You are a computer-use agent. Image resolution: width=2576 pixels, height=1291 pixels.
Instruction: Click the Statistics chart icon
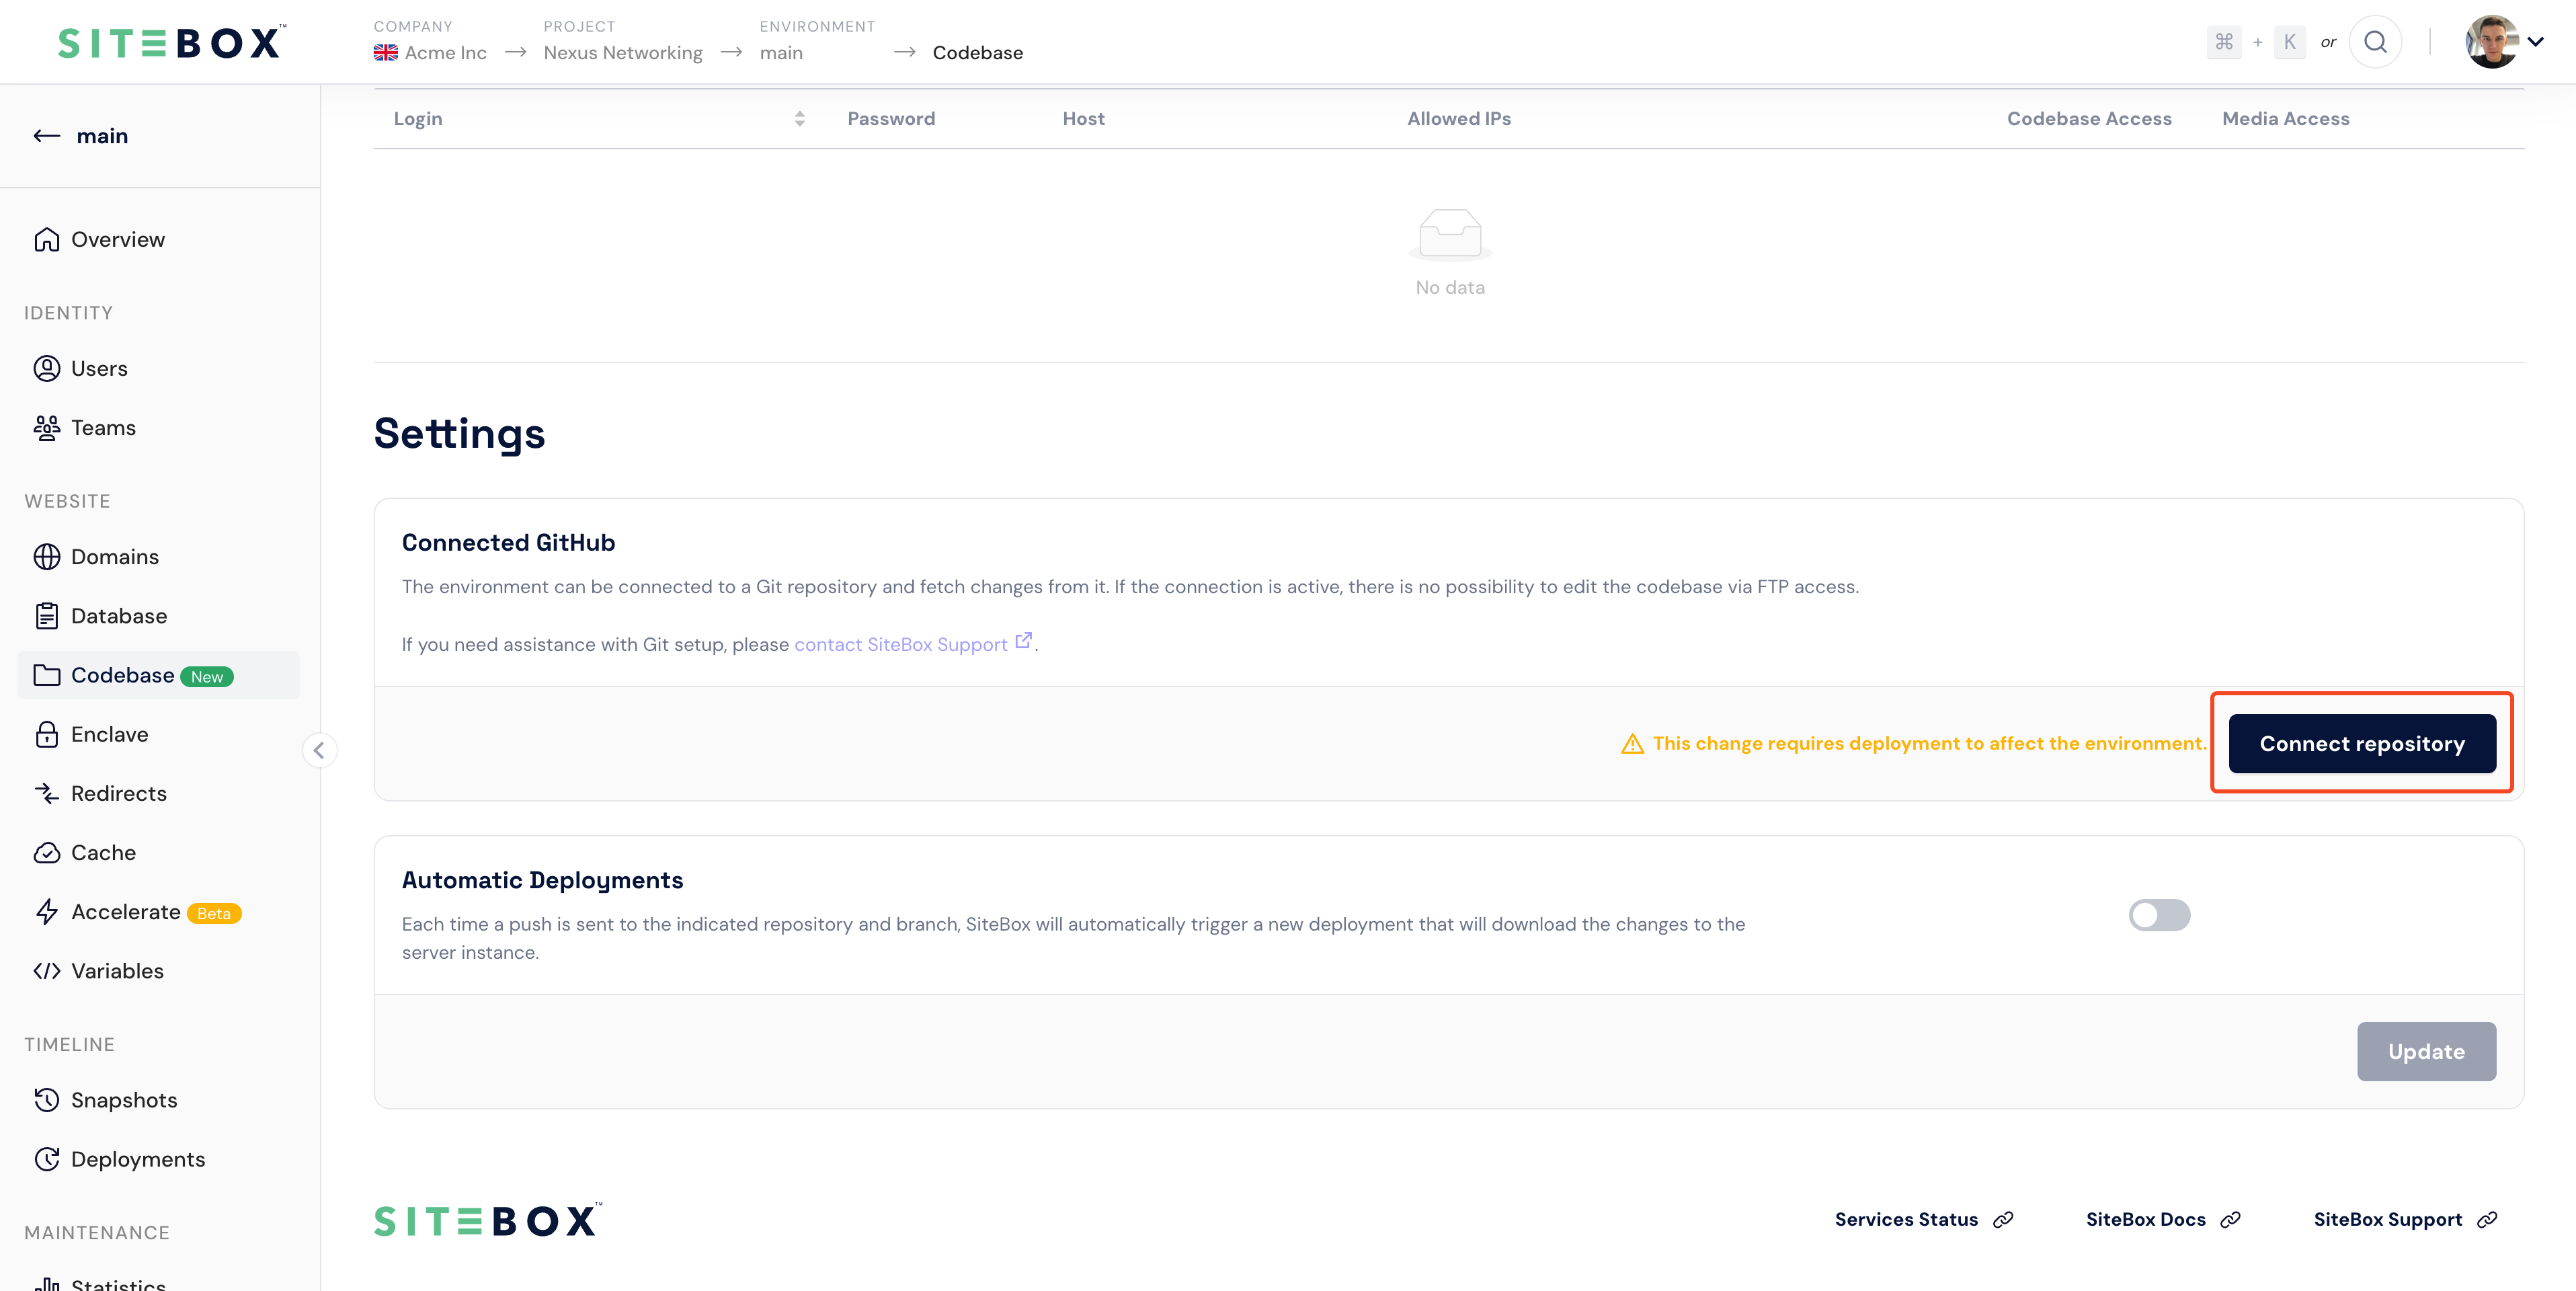(x=47, y=1284)
